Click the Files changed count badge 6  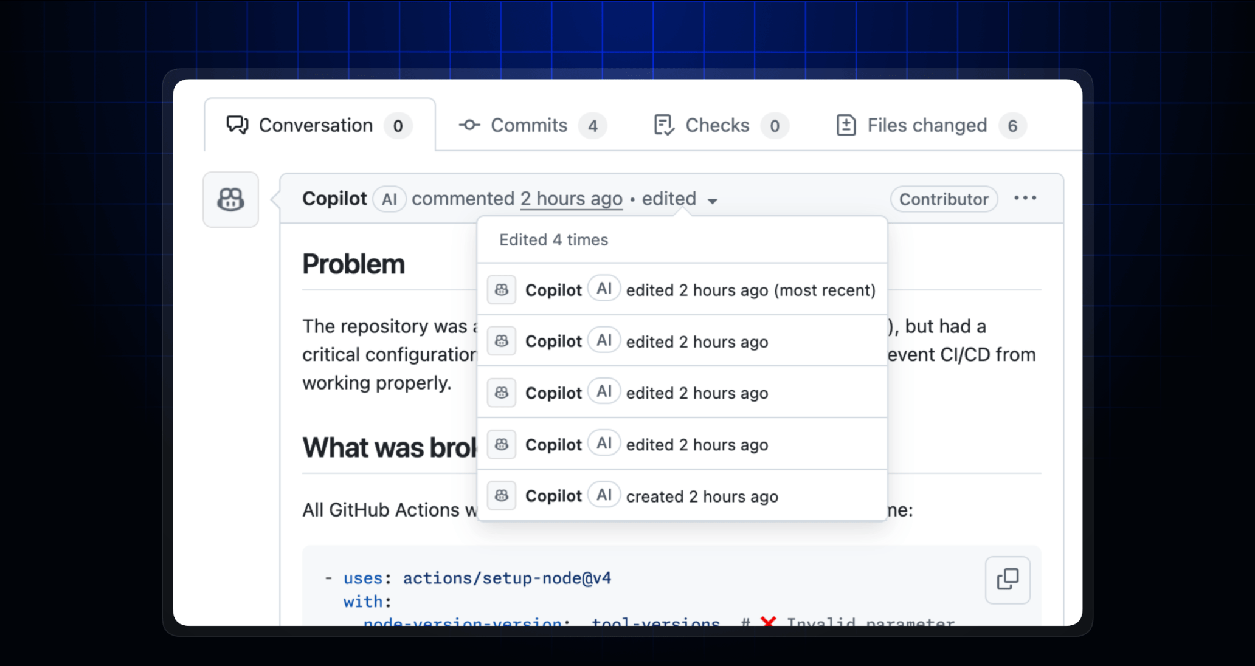tap(1012, 126)
